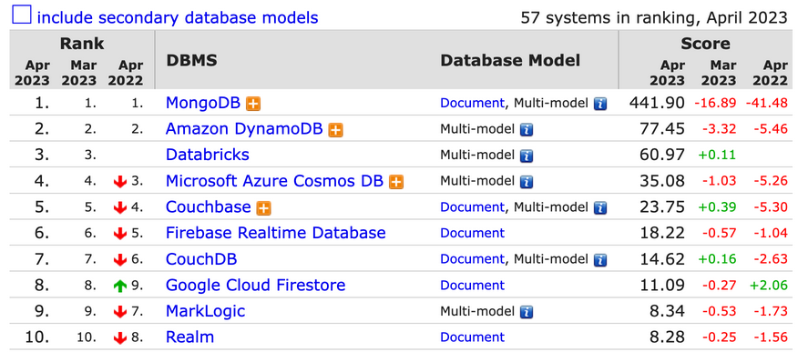This screenshot has width=798, height=352.
Task: Select Couchbase score value 23.75
Action: pos(662,206)
